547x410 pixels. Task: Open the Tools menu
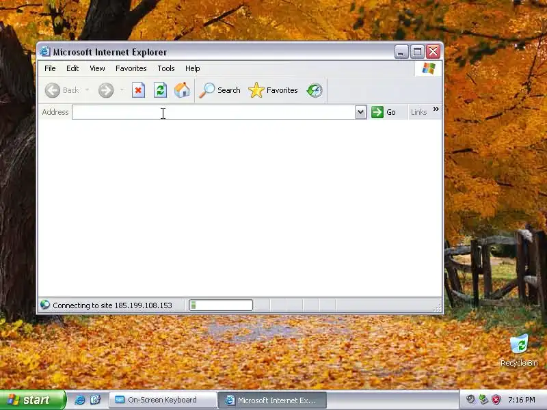[x=166, y=68]
